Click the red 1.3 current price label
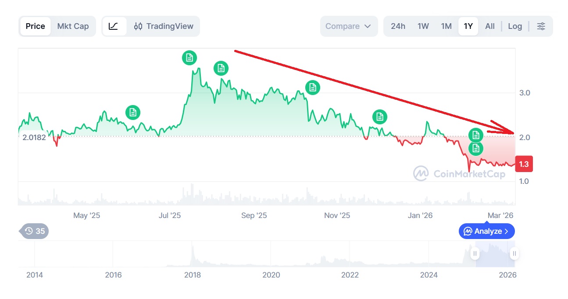This screenshot has width=568, height=299. pyautogui.click(x=524, y=165)
